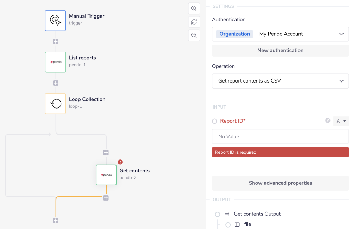
Task: Reset the workflow canvas view
Action: coord(194,22)
